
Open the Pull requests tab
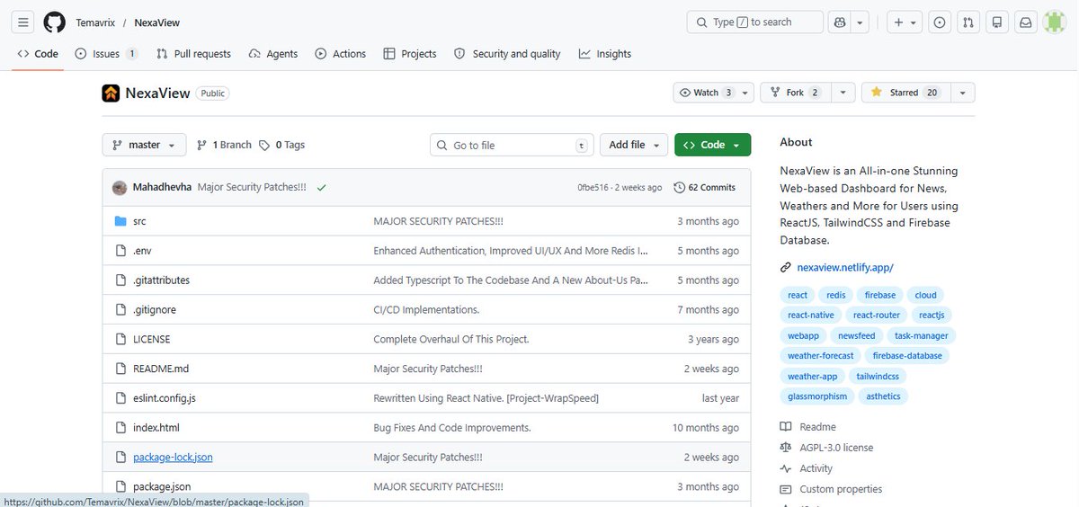[x=193, y=54]
